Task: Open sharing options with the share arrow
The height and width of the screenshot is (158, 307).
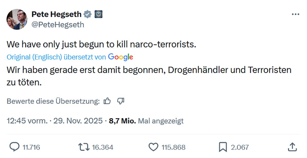Action: point(293,147)
